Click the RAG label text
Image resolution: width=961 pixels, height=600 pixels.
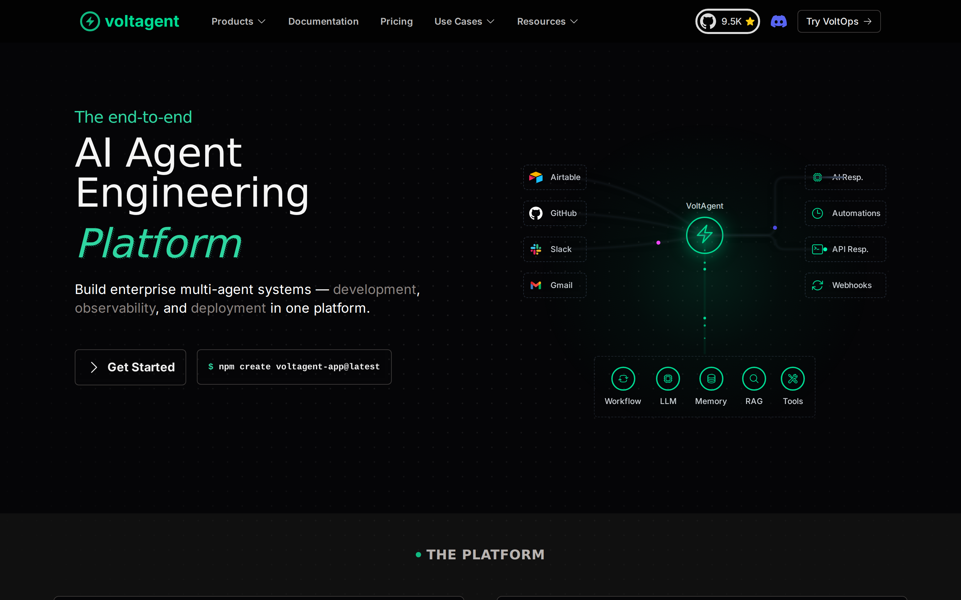coord(754,401)
